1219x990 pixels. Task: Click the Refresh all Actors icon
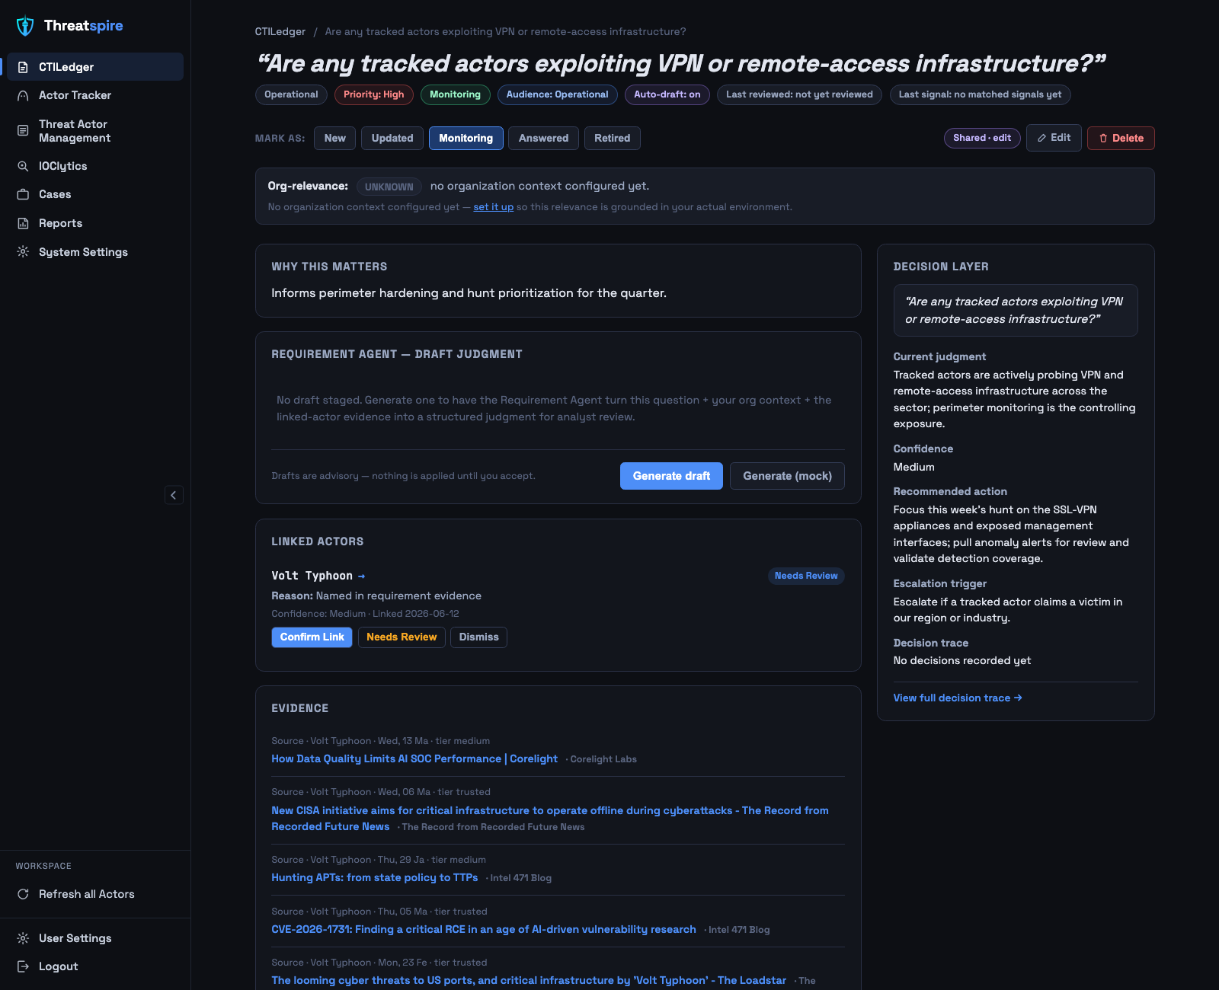tap(23, 894)
